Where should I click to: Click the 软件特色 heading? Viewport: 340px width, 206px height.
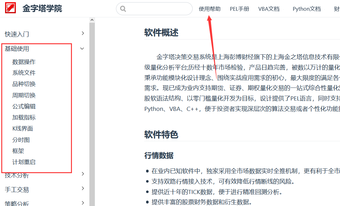(x=161, y=135)
